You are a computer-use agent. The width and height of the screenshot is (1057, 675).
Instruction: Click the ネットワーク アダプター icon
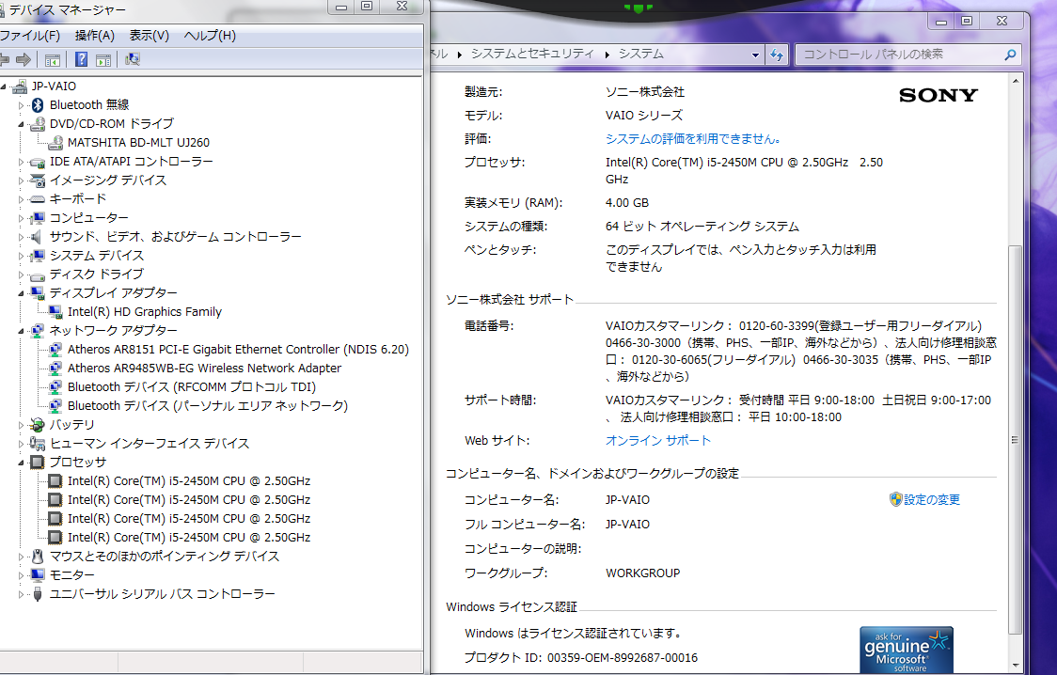point(38,331)
